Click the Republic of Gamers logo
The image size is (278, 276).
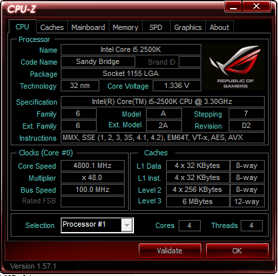click(234, 67)
